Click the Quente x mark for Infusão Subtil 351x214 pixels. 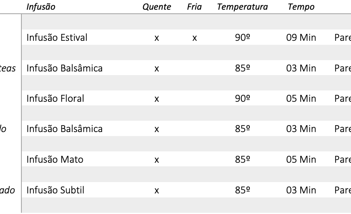tap(157, 190)
